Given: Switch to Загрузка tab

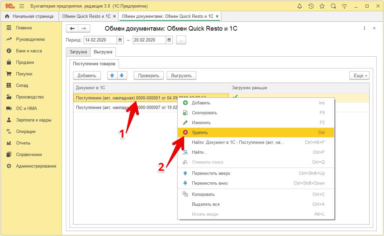Looking at the screenshot, I should click(x=78, y=52).
